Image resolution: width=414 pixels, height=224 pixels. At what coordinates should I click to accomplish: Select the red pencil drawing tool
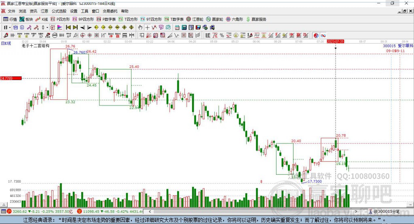tap(6, 36)
